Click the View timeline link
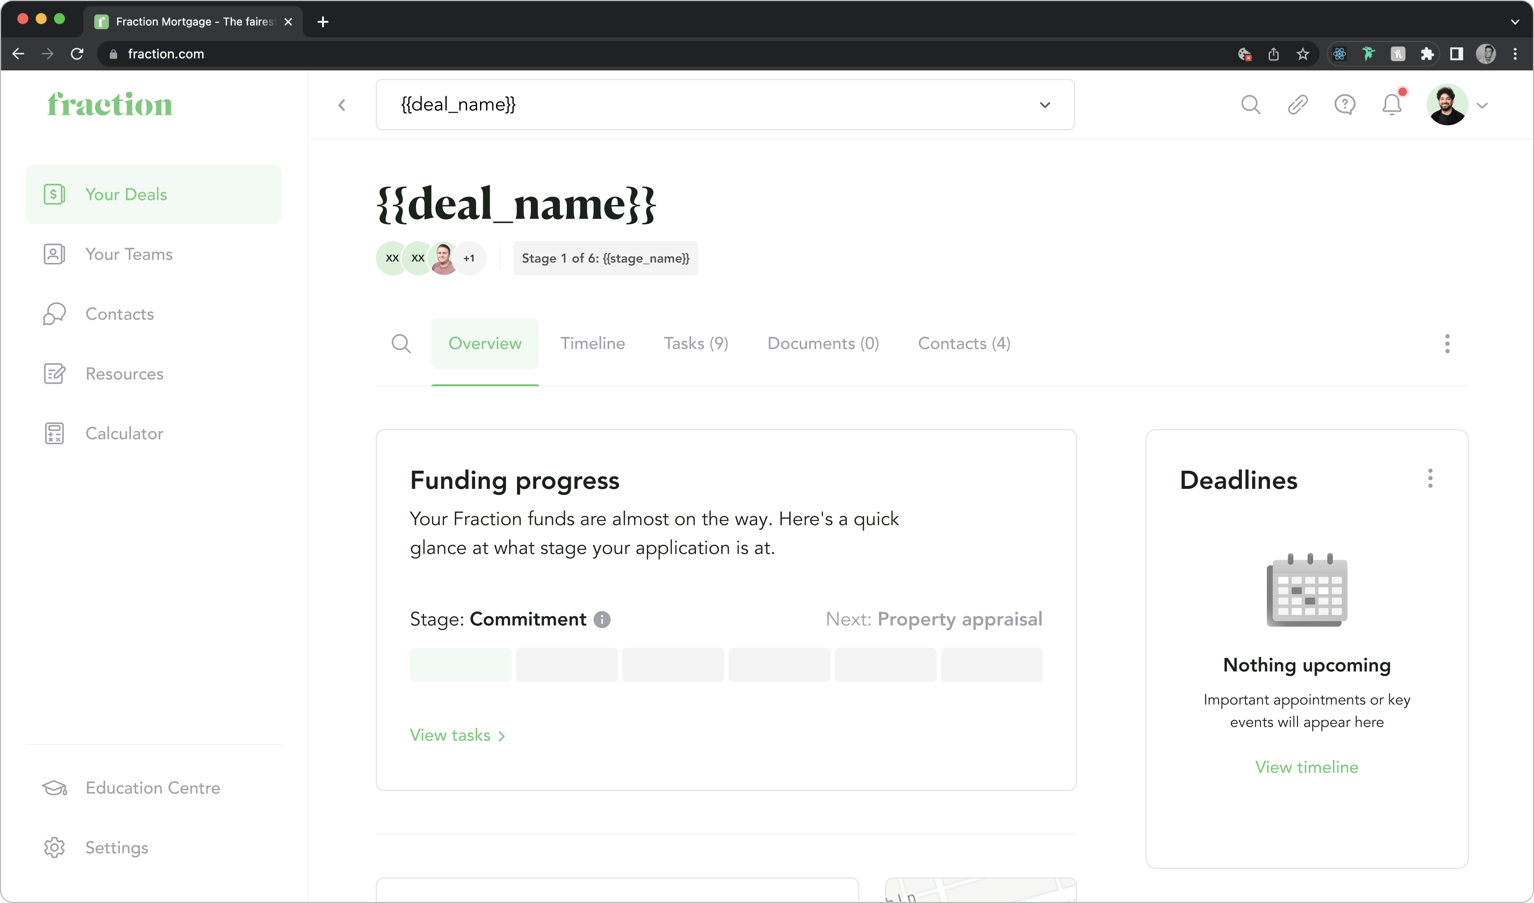Viewport: 1534px width, 903px height. tap(1307, 767)
